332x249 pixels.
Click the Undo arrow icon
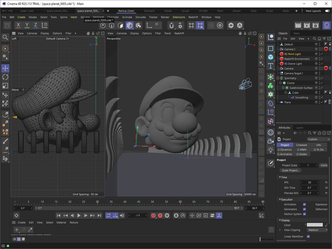pyautogui.click(x=4, y=11)
